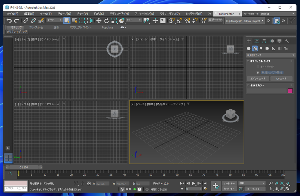Select the Rotate tool
Screen dimensions: 300x196
[x=106, y=21]
